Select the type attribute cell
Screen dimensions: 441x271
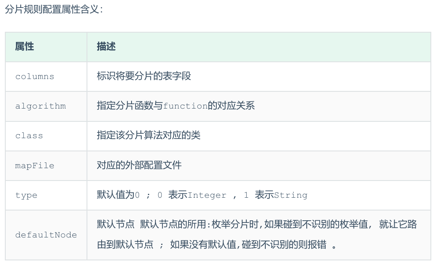click(x=26, y=195)
